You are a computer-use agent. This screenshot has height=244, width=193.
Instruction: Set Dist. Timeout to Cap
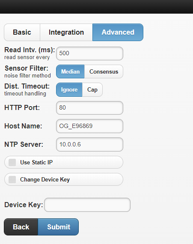point(92,89)
